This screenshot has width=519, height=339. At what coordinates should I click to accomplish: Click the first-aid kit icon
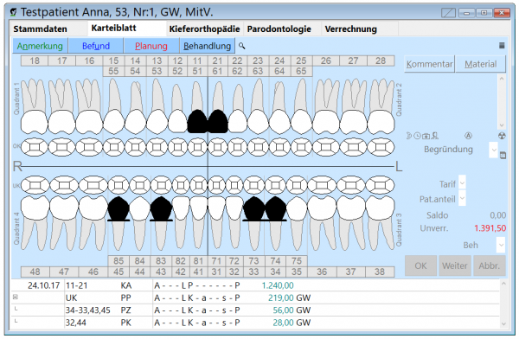[426, 136]
